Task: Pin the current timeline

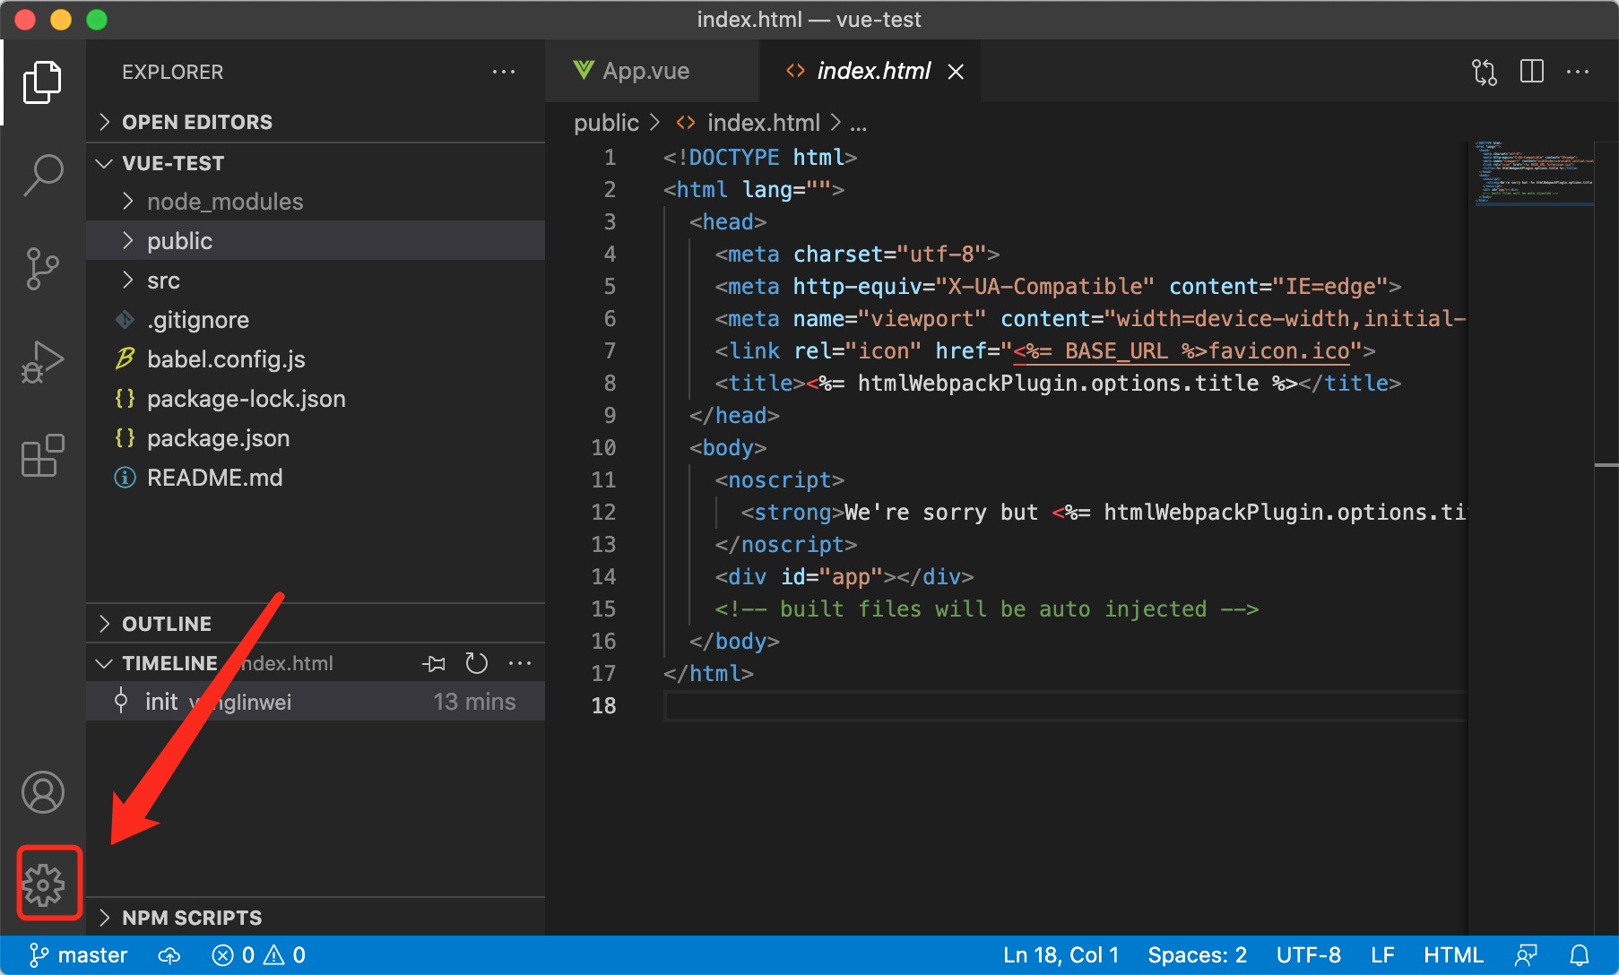Action: (434, 663)
